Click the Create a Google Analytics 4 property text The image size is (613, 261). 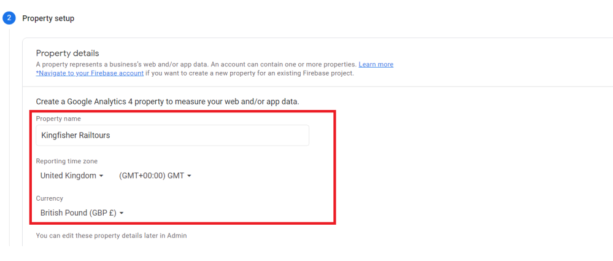[168, 101]
